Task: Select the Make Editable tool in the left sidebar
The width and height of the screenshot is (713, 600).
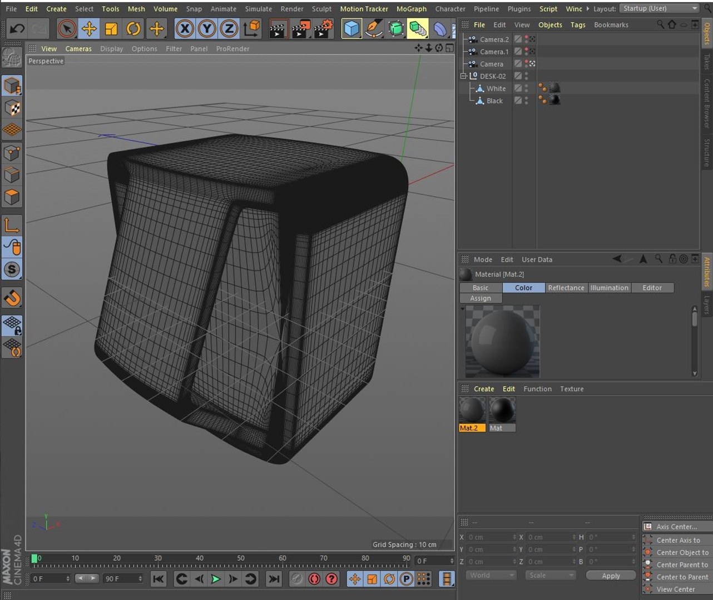Action: [12, 57]
